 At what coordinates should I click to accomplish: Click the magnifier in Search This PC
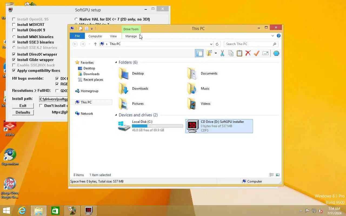[274, 44]
